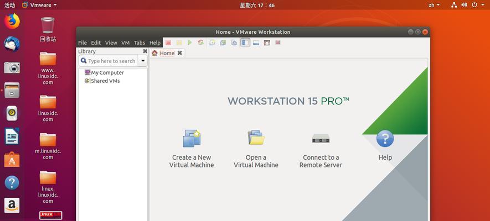This screenshot has width=490, height=221.
Task: Click the take snapshot toolbar icon
Action: coord(212,43)
